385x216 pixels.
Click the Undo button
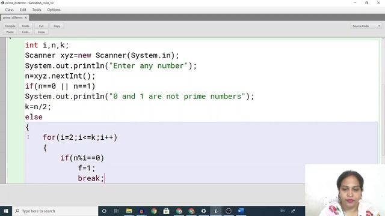click(25, 26)
